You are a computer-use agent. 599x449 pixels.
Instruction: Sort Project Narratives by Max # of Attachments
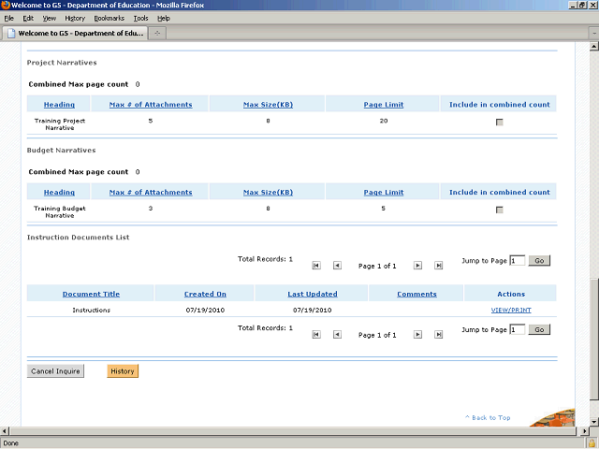pos(151,105)
